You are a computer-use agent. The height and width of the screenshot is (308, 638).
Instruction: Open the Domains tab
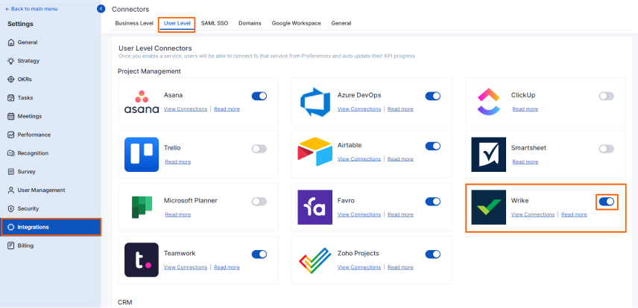coord(250,24)
